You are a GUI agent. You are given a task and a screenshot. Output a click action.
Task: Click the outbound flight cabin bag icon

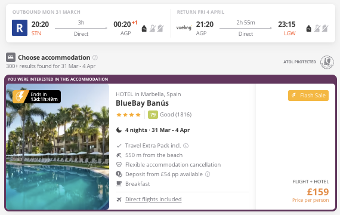coord(144,29)
